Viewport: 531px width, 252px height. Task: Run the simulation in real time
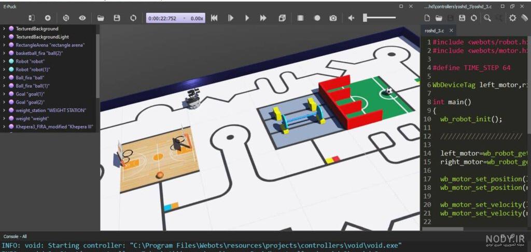(247, 18)
